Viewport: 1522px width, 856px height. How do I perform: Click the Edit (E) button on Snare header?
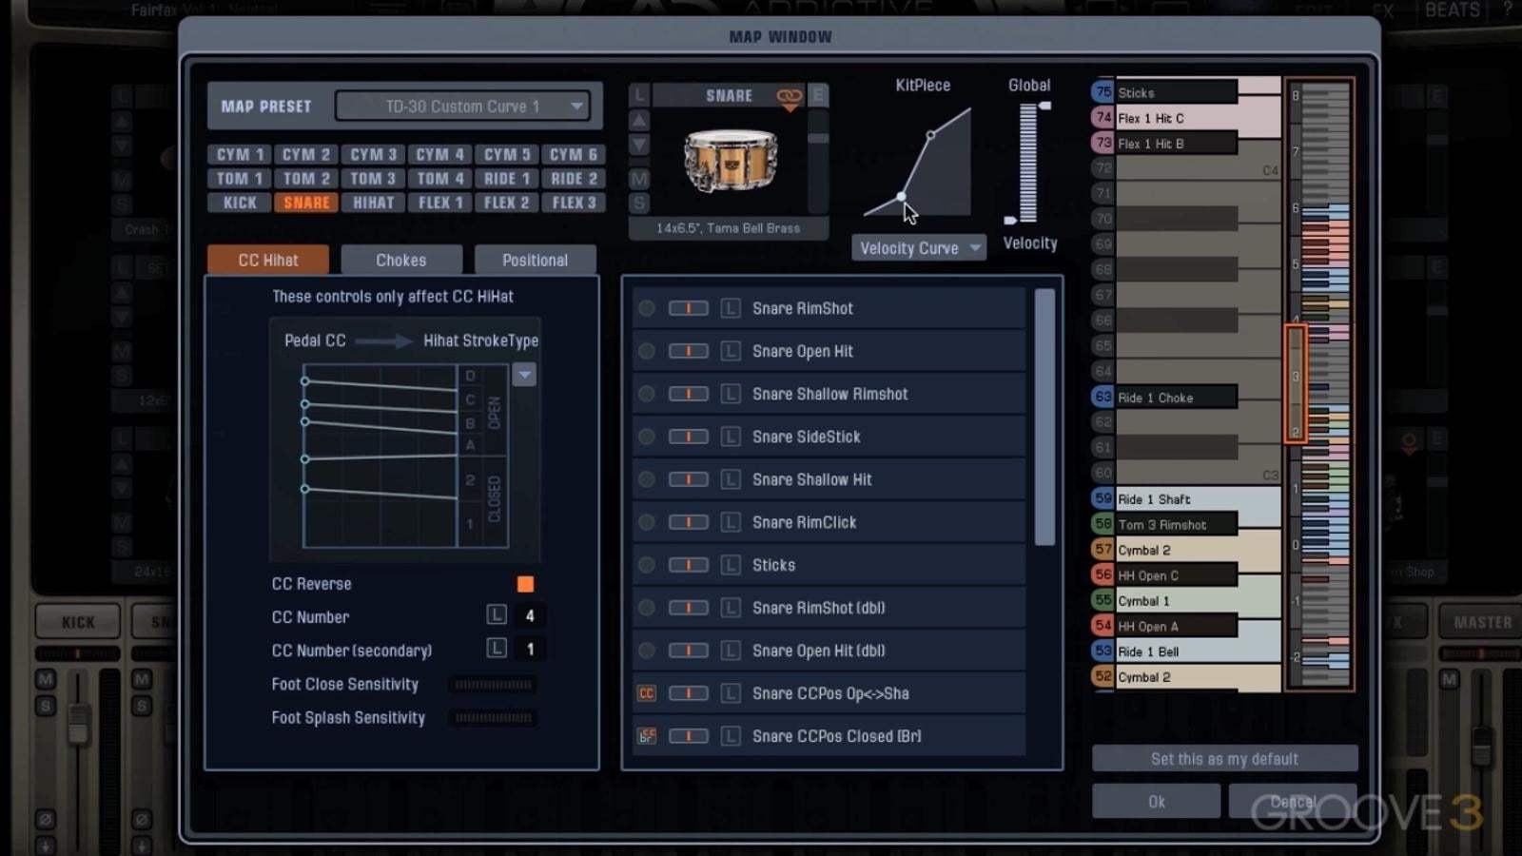pyautogui.click(x=817, y=95)
